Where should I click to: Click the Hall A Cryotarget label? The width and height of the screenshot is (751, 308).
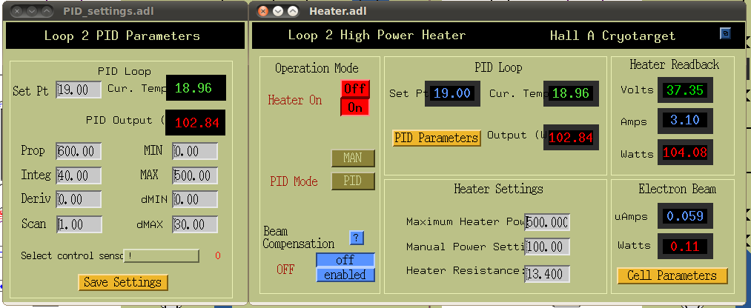coord(612,36)
